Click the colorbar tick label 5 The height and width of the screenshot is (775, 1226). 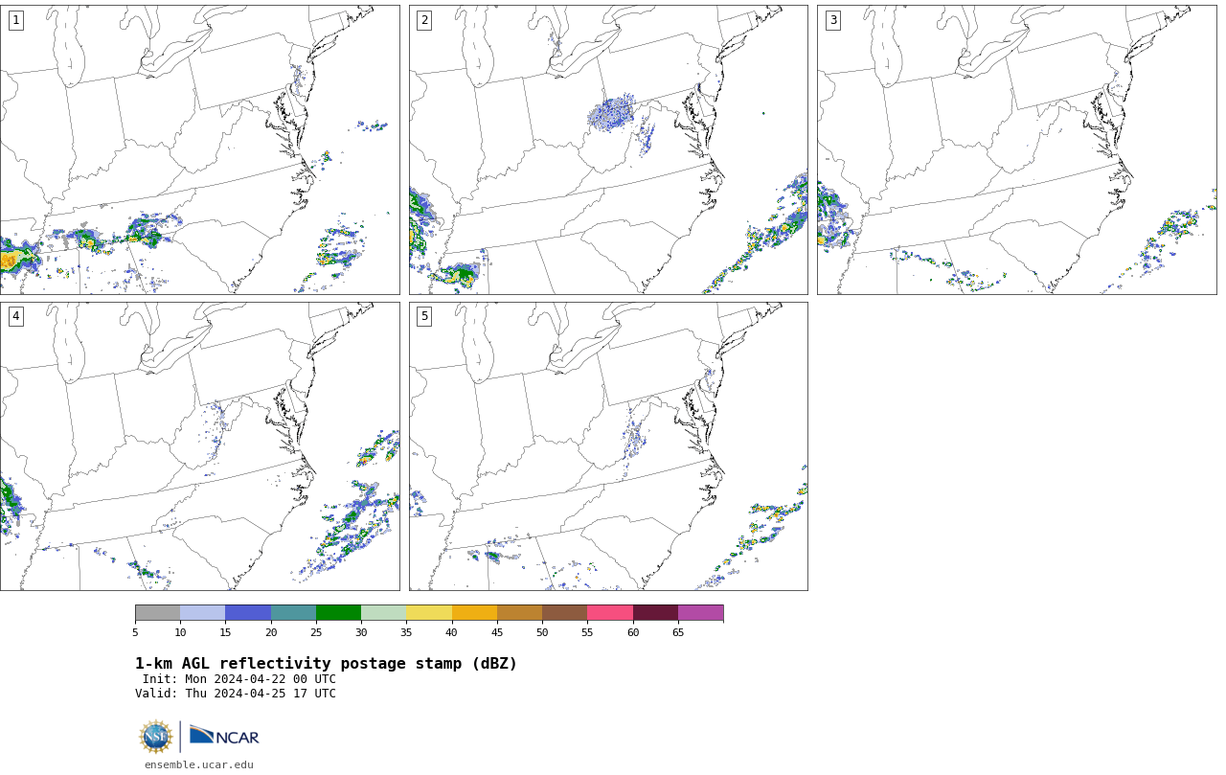click(135, 632)
